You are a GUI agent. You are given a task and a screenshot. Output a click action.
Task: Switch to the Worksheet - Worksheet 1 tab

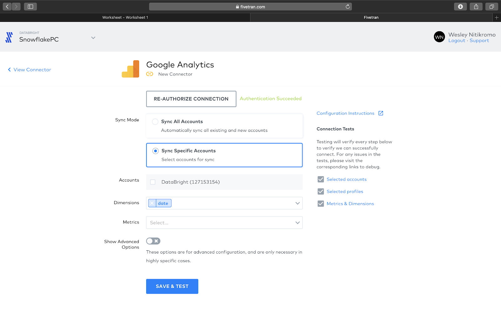pyautogui.click(x=125, y=18)
